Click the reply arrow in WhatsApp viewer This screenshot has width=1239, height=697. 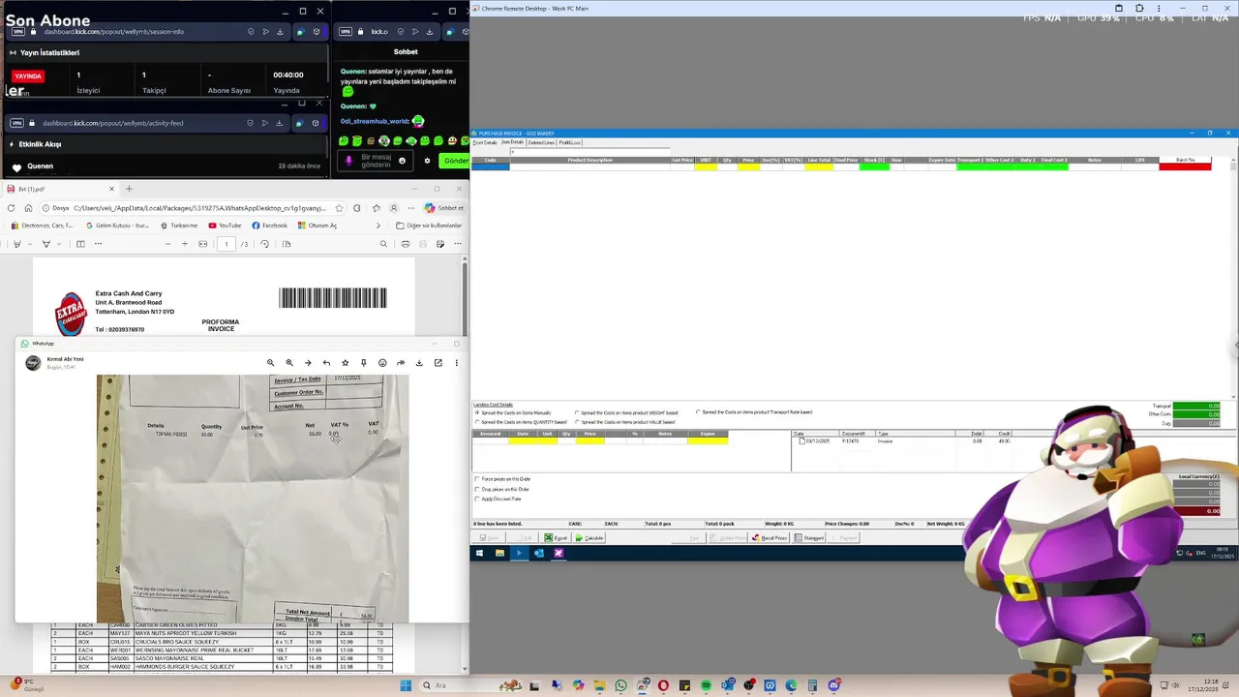[326, 363]
